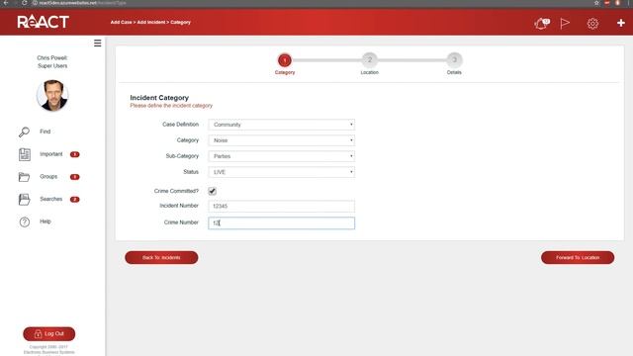Click the Category breadcrumb item
This screenshot has width=633, height=356.
click(180, 22)
